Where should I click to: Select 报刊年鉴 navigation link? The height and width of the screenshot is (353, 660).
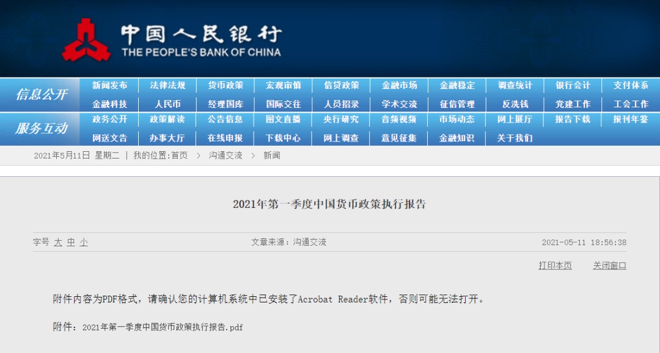pos(631,119)
